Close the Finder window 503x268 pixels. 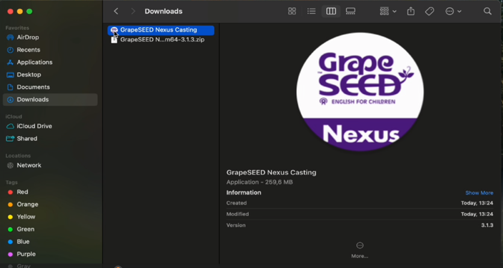10,11
